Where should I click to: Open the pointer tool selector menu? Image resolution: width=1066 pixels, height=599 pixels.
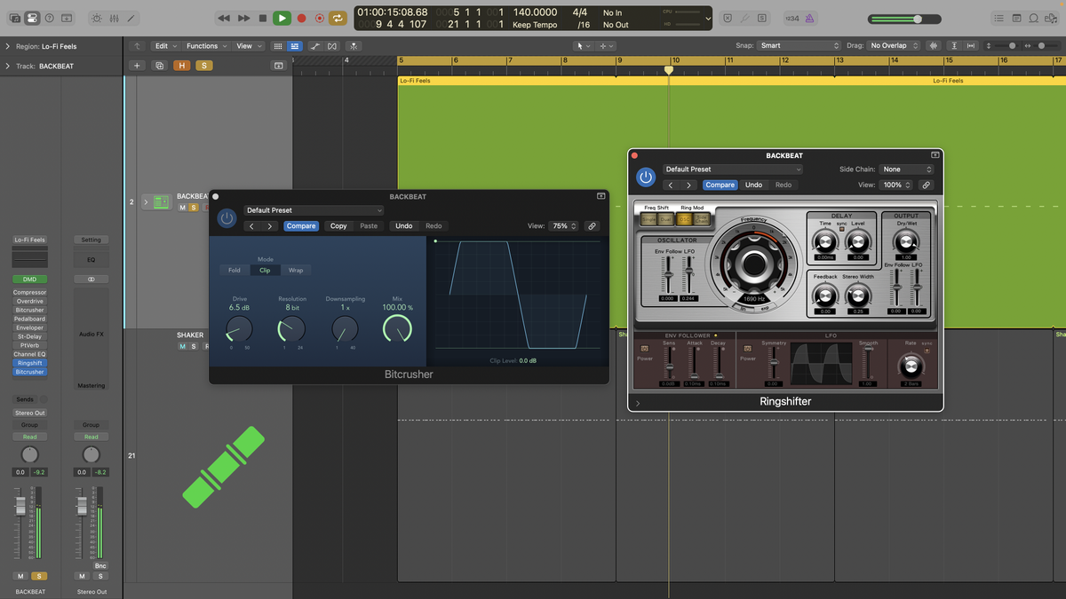click(x=582, y=46)
